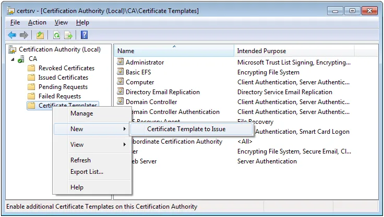Select the Domain Controller template name
Viewport: 384px width, 217px height.
tap(151, 101)
